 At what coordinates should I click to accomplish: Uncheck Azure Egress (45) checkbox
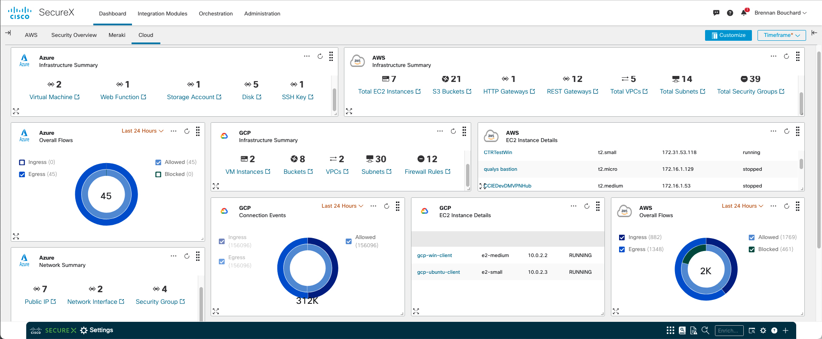click(22, 174)
